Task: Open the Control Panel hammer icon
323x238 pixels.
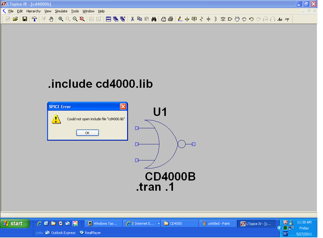Action: coord(34,19)
